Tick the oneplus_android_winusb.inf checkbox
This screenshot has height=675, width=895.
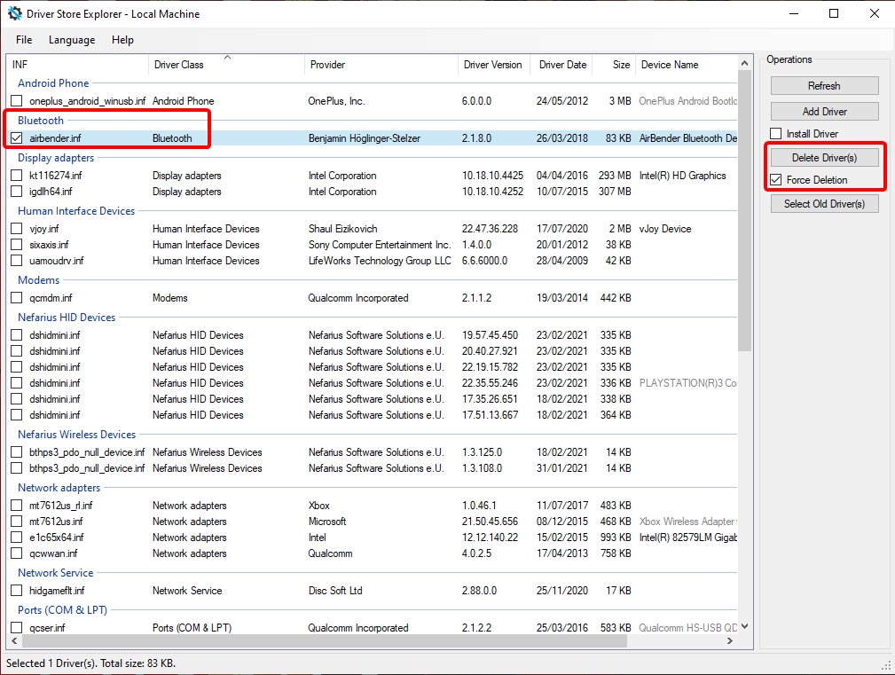(x=17, y=101)
